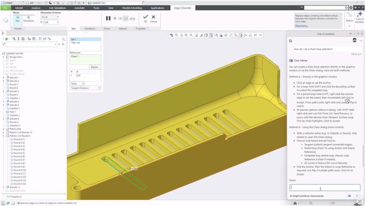
Task: Expand Extrude 1 in model tree
Action: 3,78
